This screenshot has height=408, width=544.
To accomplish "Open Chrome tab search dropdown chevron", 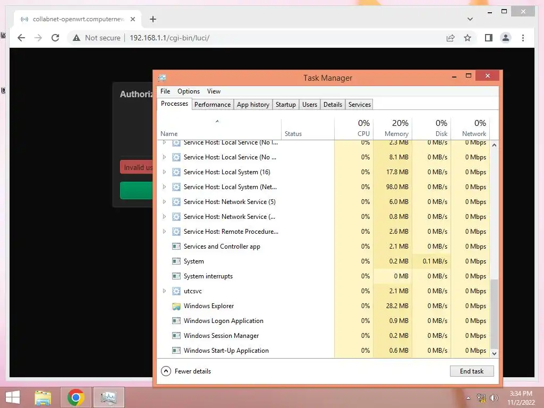I will tap(470, 19).
